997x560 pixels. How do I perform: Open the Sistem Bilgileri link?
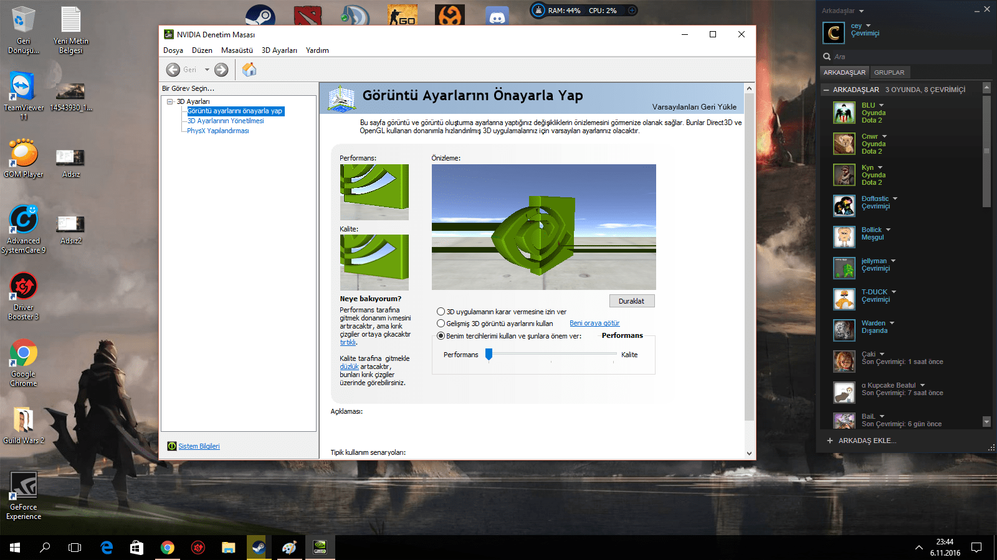pyautogui.click(x=199, y=446)
